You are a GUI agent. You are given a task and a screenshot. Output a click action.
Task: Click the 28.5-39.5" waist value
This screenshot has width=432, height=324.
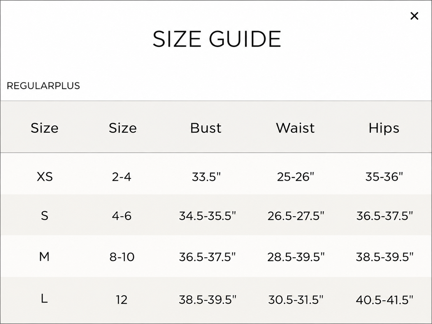(x=296, y=257)
